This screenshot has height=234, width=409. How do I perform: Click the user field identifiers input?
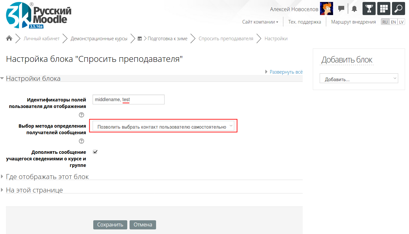(128, 99)
